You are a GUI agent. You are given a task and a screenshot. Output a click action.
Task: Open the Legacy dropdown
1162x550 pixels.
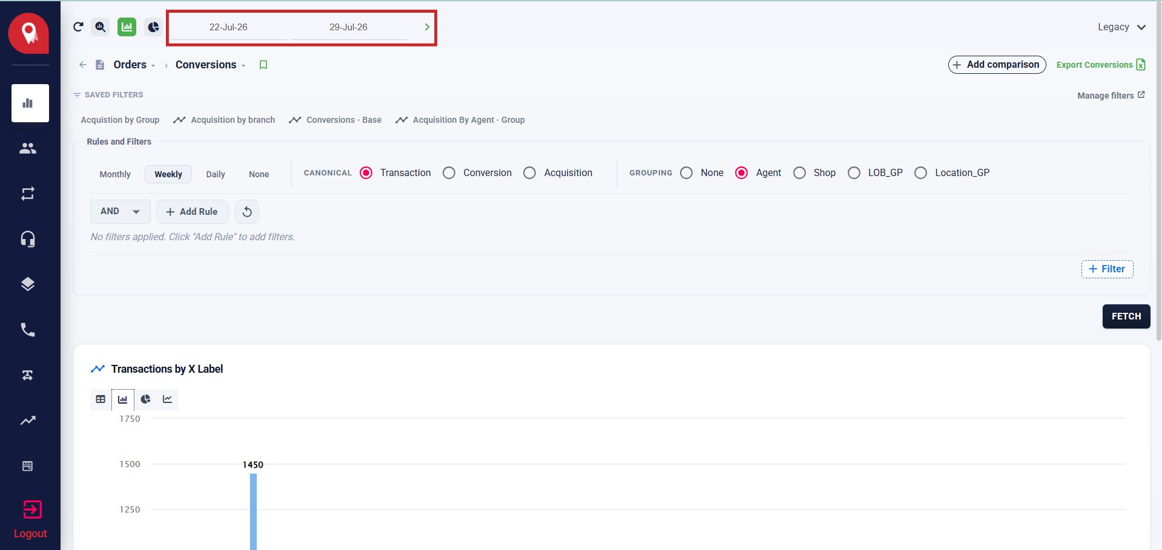click(1121, 27)
